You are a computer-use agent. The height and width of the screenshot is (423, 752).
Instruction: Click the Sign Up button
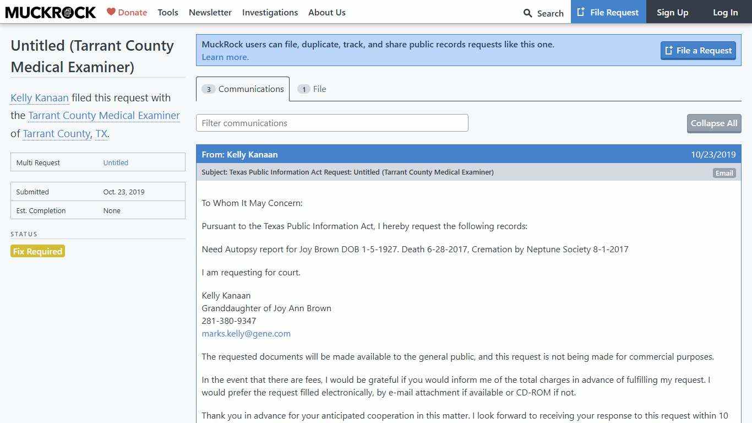(672, 12)
